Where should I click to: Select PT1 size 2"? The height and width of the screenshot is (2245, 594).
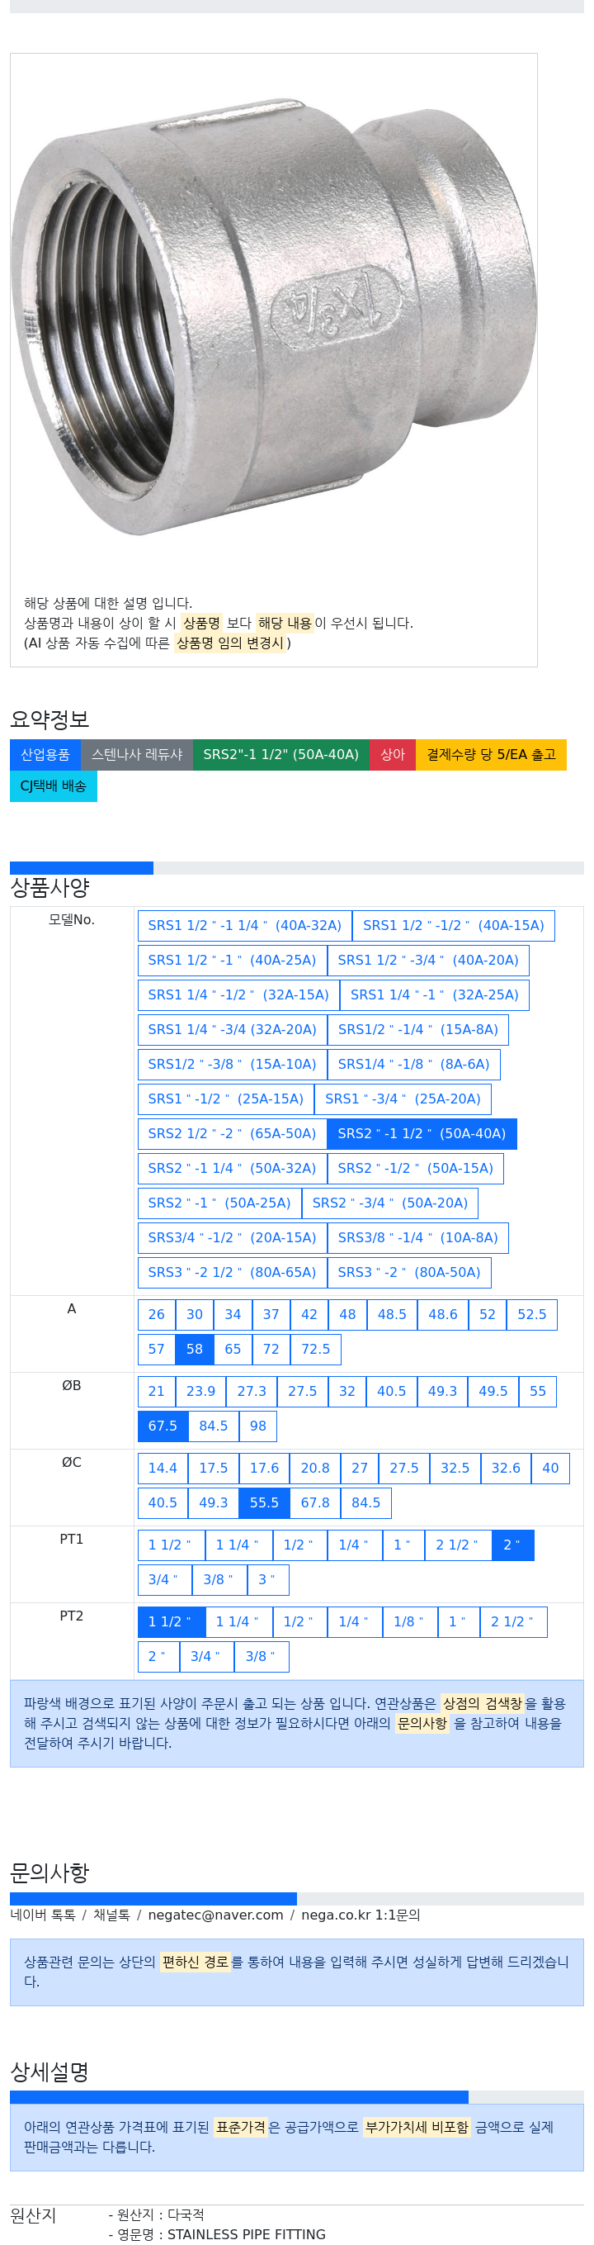(x=513, y=1545)
